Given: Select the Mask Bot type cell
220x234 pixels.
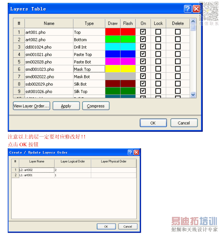Looking at the screenshot, I should click(89, 76).
